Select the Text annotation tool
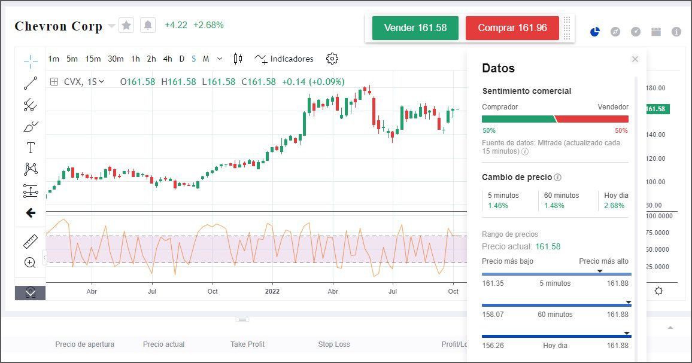 (31, 148)
